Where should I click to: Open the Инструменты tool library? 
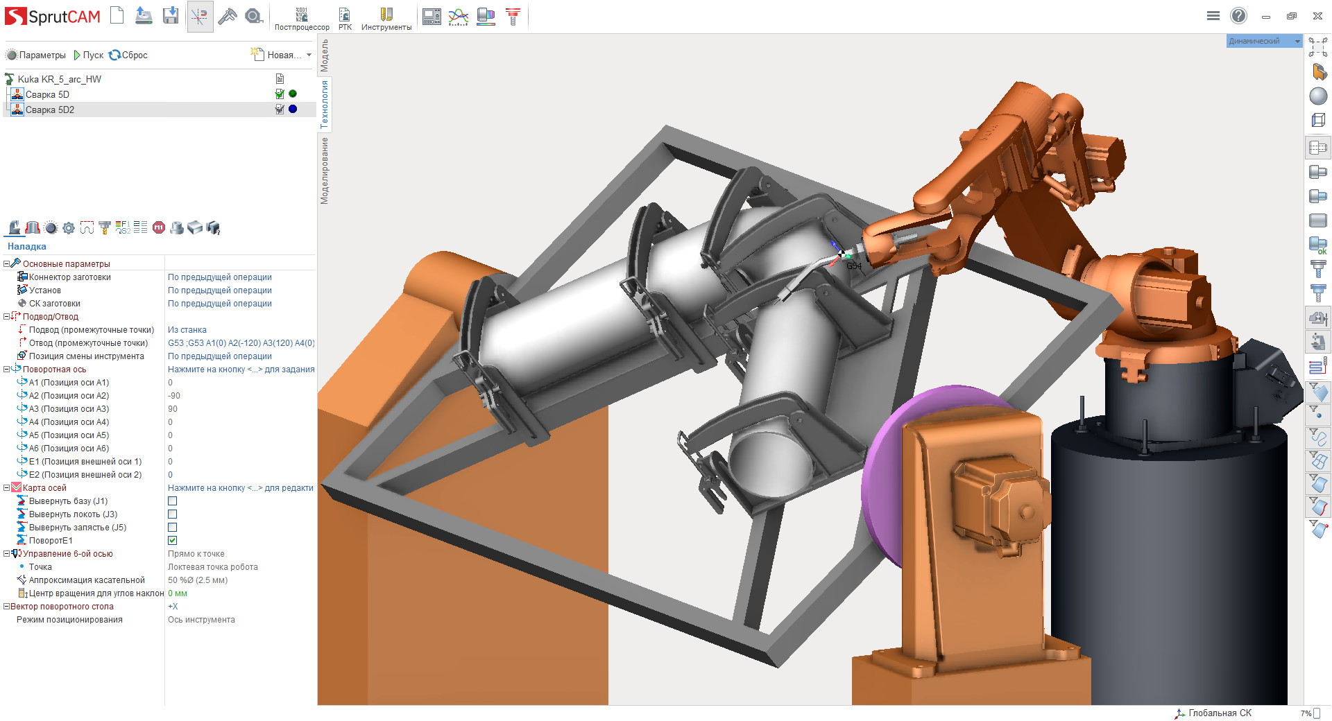386,19
